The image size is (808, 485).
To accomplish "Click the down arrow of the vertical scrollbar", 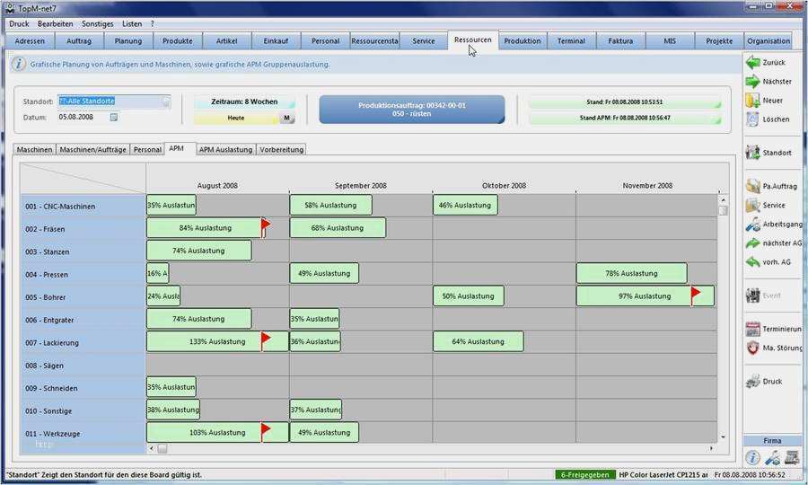I will (723, 436).
